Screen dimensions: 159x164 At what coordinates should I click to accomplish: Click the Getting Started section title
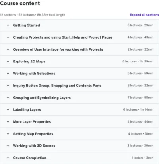coord(26,25)
